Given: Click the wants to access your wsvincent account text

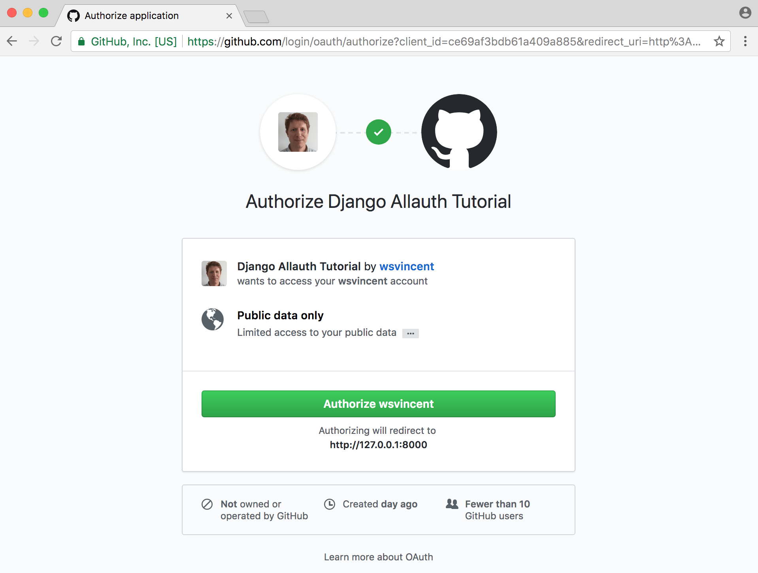Looking at the screenshot, I should (332, 281).
